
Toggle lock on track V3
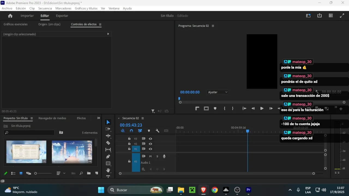pos(129,139)
